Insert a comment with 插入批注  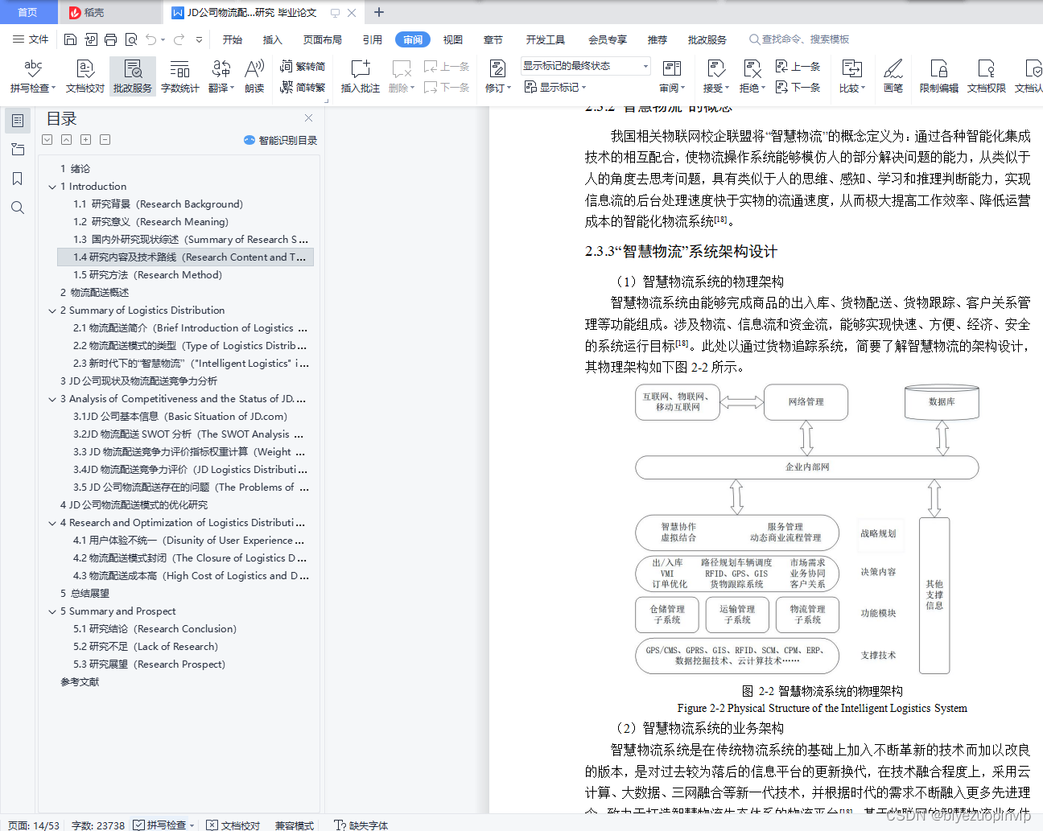tap(360, 76)
